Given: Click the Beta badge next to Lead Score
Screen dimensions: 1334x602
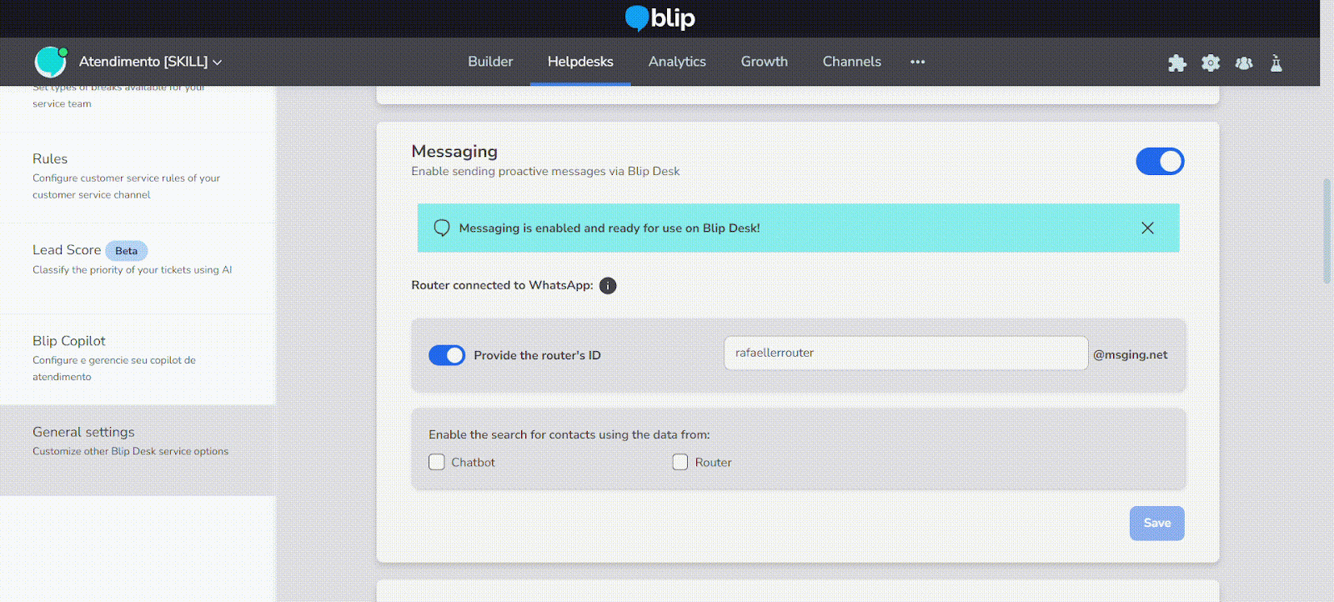Looking at the screenshot, I should click(127, 251).
